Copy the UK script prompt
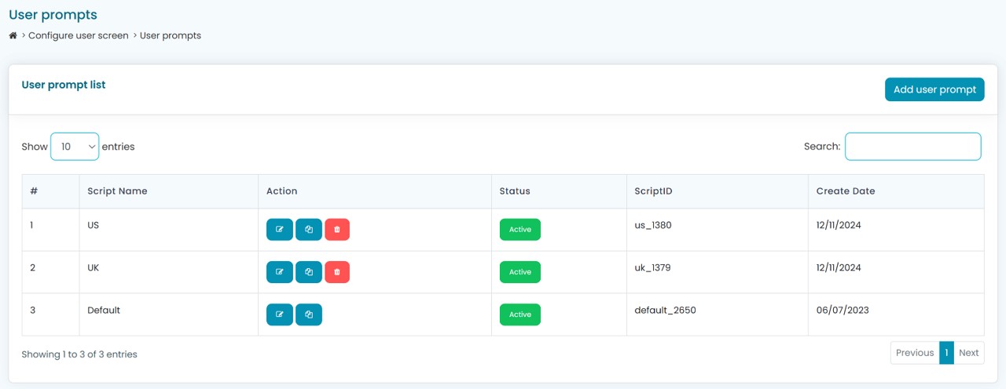The height and width of the screenshot is (389, 1006). click(309, 272)
